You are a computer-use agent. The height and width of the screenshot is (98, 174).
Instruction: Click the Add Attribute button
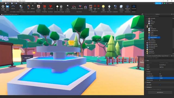coord(160,92)
